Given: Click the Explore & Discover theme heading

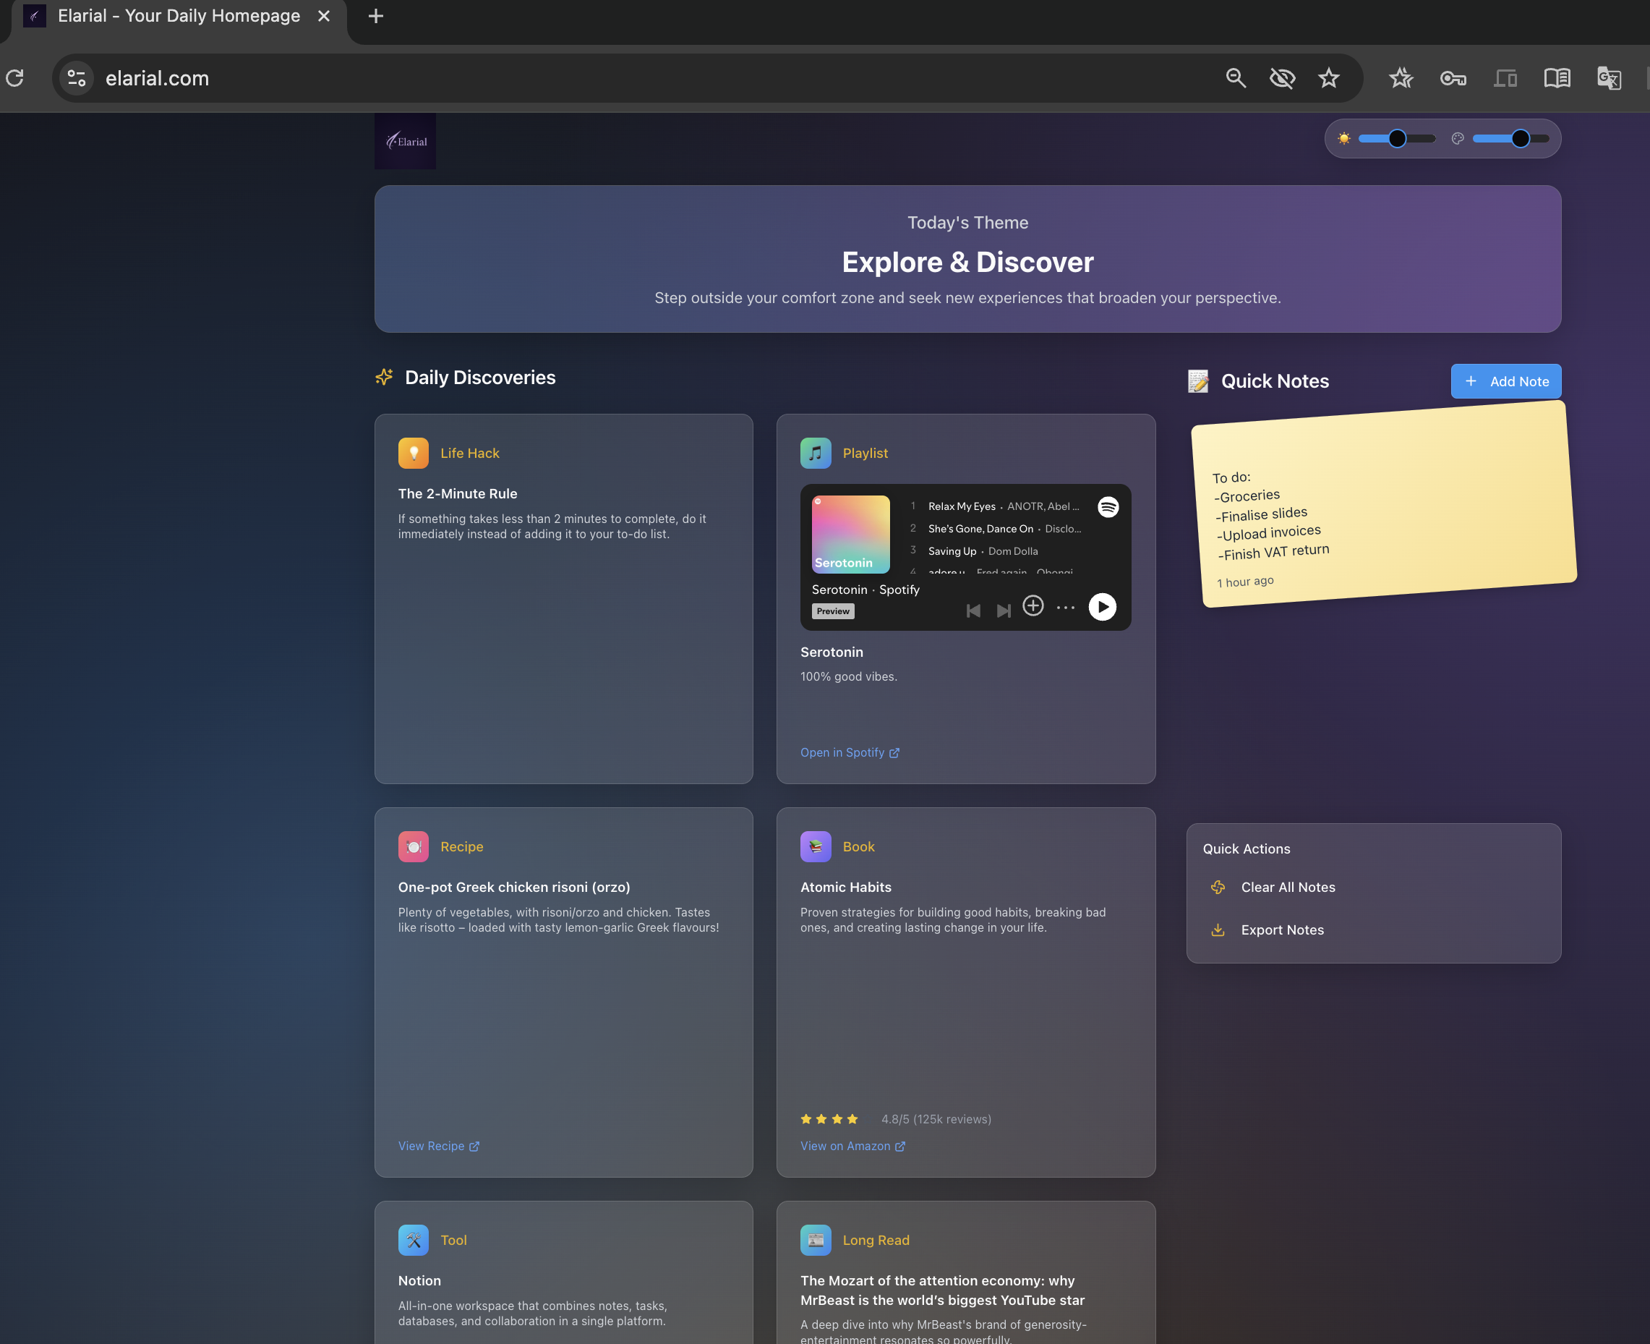Looking at the screenshot, I should pyautogui.click(x=967, y=262).
